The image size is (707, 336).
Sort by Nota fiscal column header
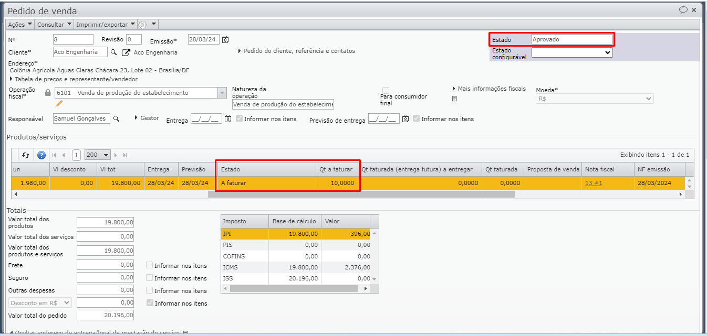(607, 169)
